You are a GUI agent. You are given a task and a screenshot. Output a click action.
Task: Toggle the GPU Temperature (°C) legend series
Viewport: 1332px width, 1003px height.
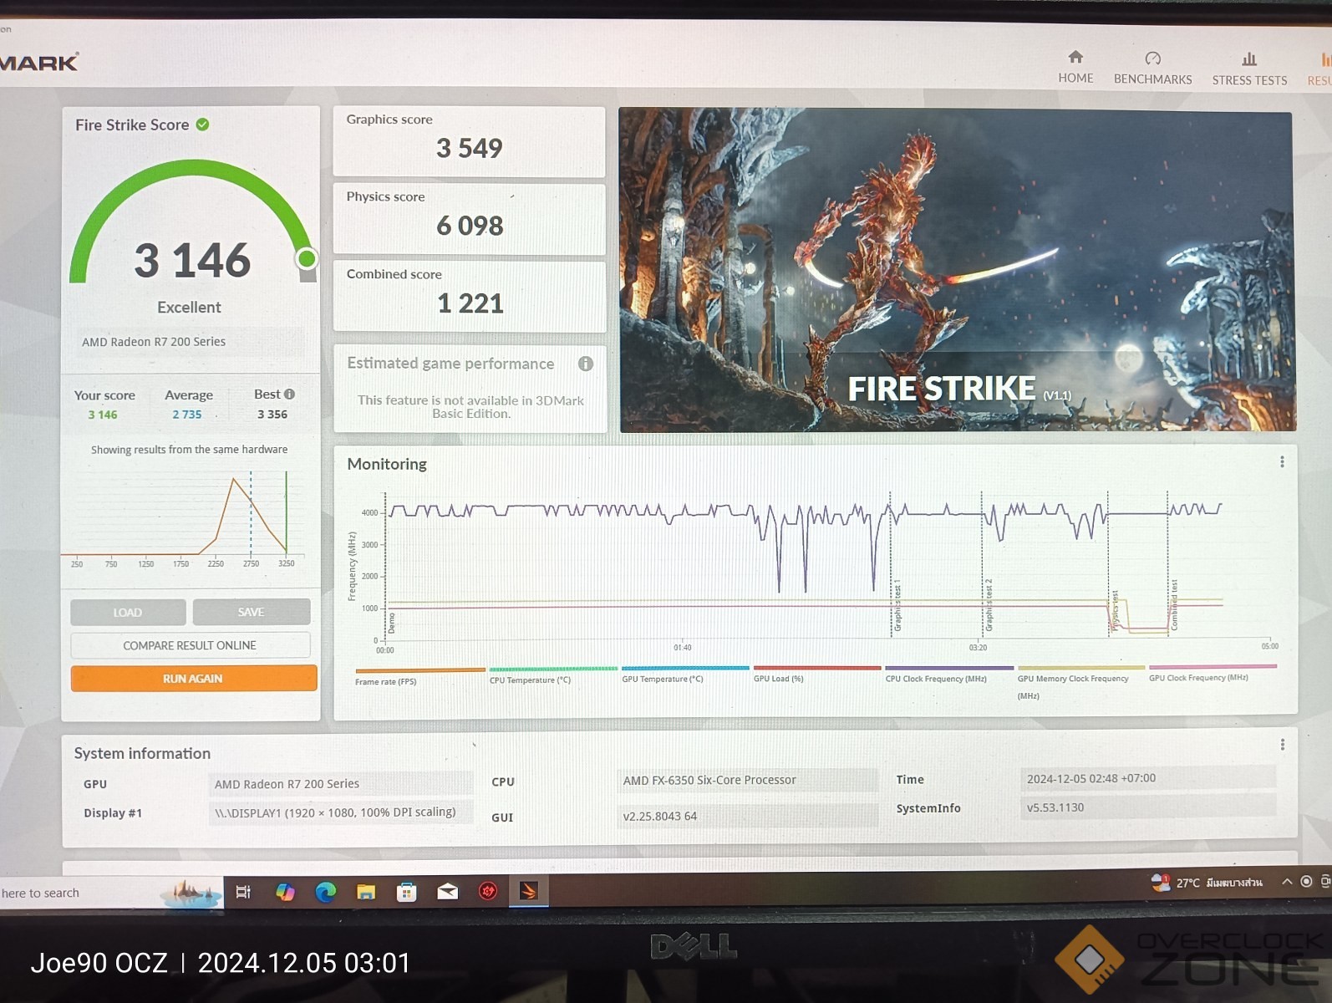point(684,675)
